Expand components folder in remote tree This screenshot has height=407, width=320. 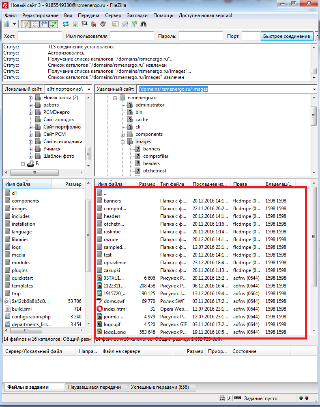(123, 135)
